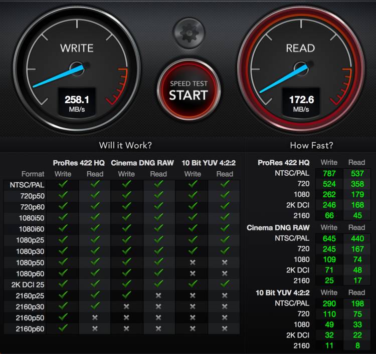The image size is (376, 354).
Task: Click 10 Bit YUV 2K DCI write value 32
Action: point(329,335)
